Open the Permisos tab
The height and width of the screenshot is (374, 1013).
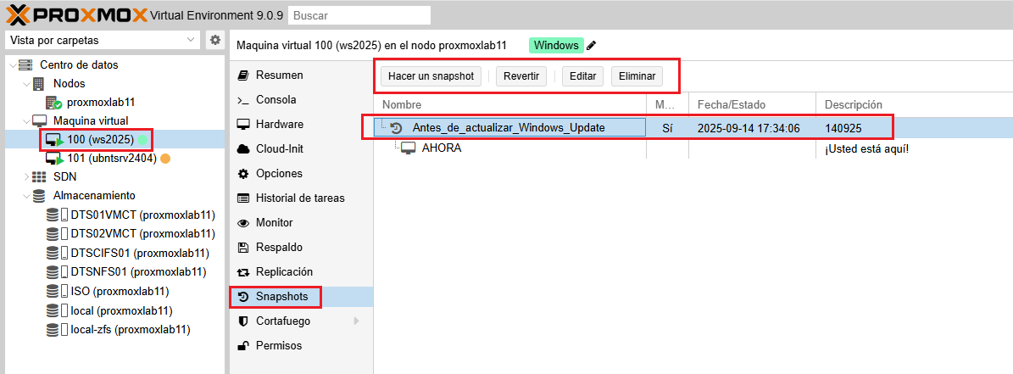301,345
